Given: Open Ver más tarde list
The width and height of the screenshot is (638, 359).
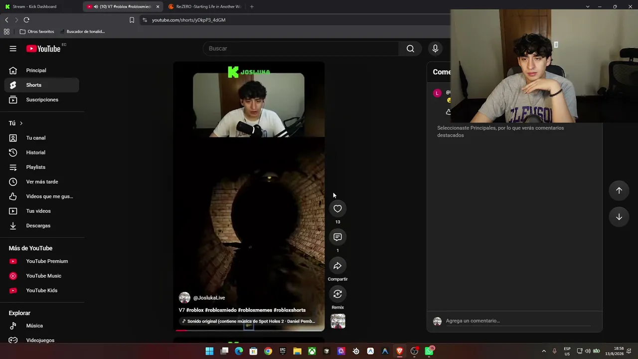Looking at the screenshot, I should click(x=42, y=181).
